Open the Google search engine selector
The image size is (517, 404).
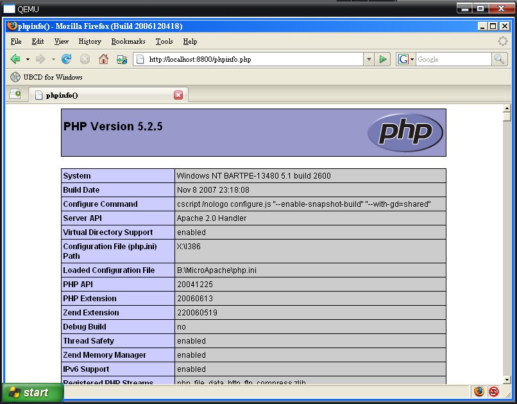[405, 59]
